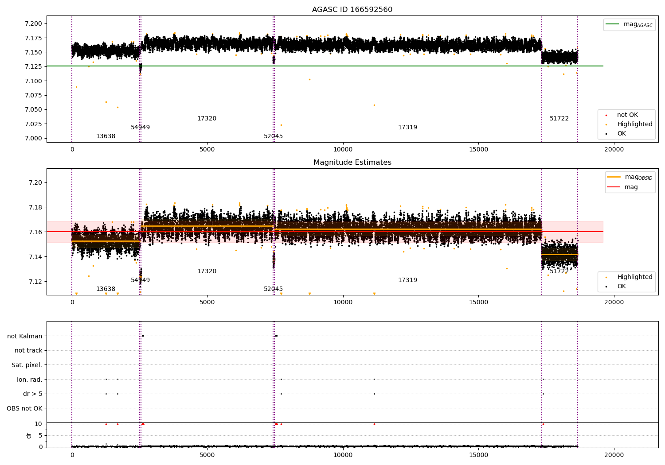Click the "Sat. pixel." row label
Viewport: 665px width, 465px height.
(x=27, y=365)
